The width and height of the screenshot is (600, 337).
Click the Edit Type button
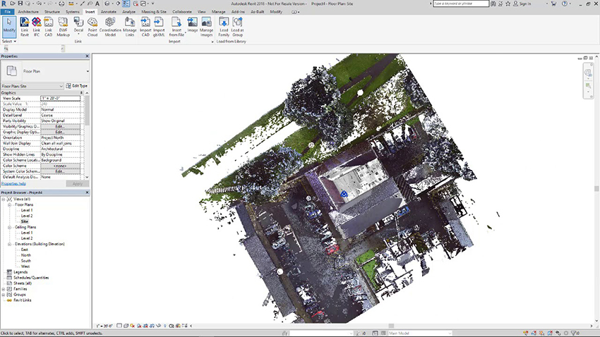[76, 86]
